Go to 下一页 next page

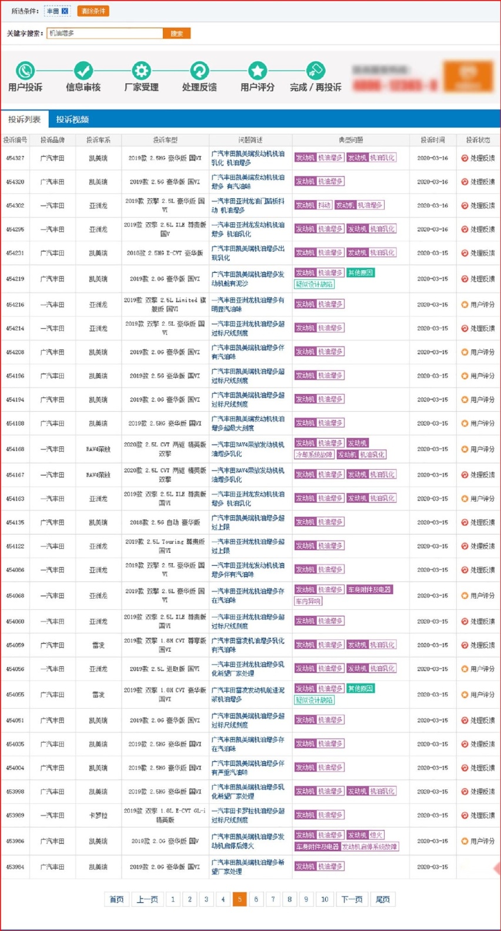pyautogui.click(x=352, y=899)
